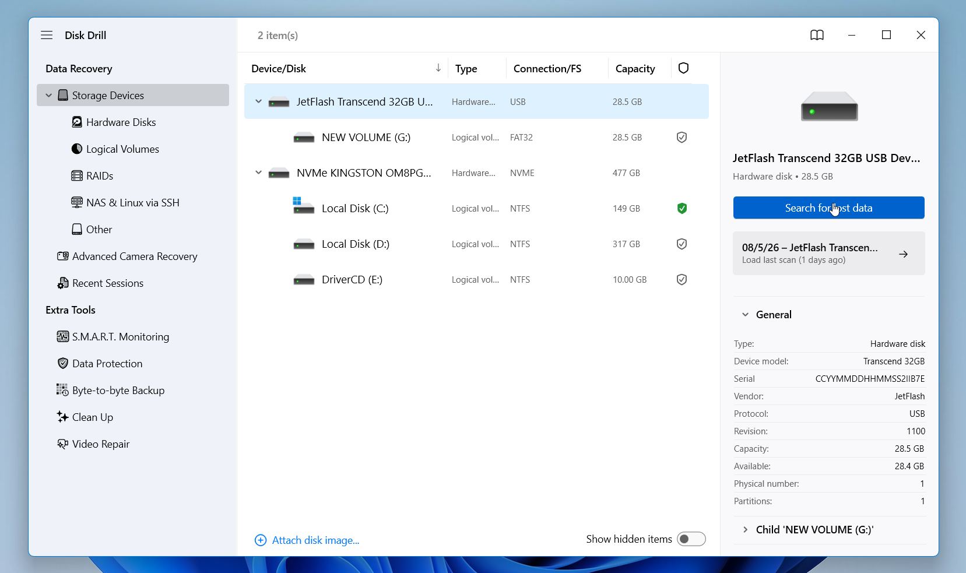Open Logical Volumes in the sidebar
The image size is (966, 573).
point(122,149)
